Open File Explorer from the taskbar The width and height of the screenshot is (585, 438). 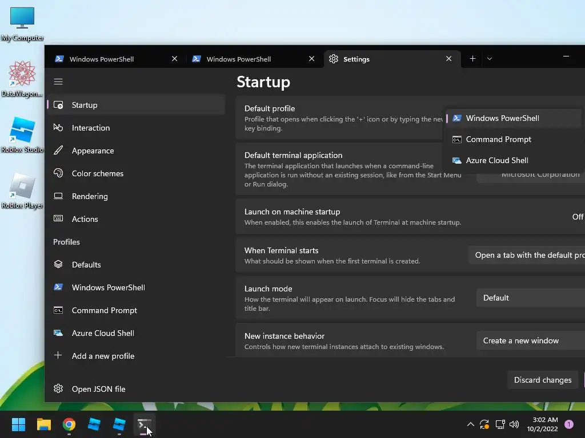click(x=43, y=424)
